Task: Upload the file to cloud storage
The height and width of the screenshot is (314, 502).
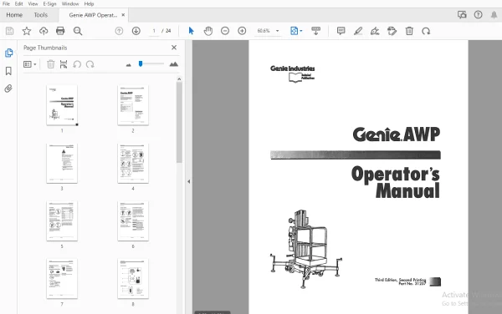Action: (x=44, y=31)
